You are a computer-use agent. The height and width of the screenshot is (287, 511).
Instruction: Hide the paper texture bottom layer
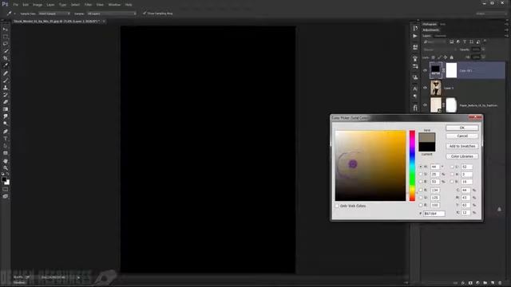pos(425,105)
